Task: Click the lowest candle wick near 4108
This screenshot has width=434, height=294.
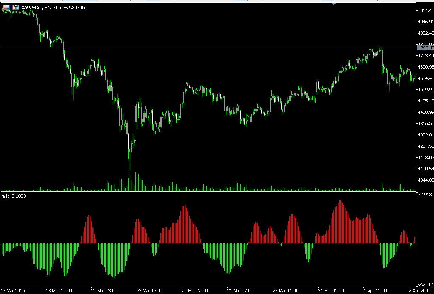Action: [130, 166]
